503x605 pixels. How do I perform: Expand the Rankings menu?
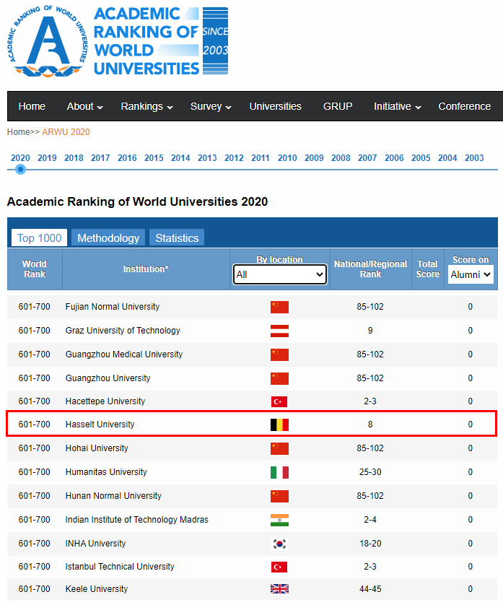tap(146, 107)
